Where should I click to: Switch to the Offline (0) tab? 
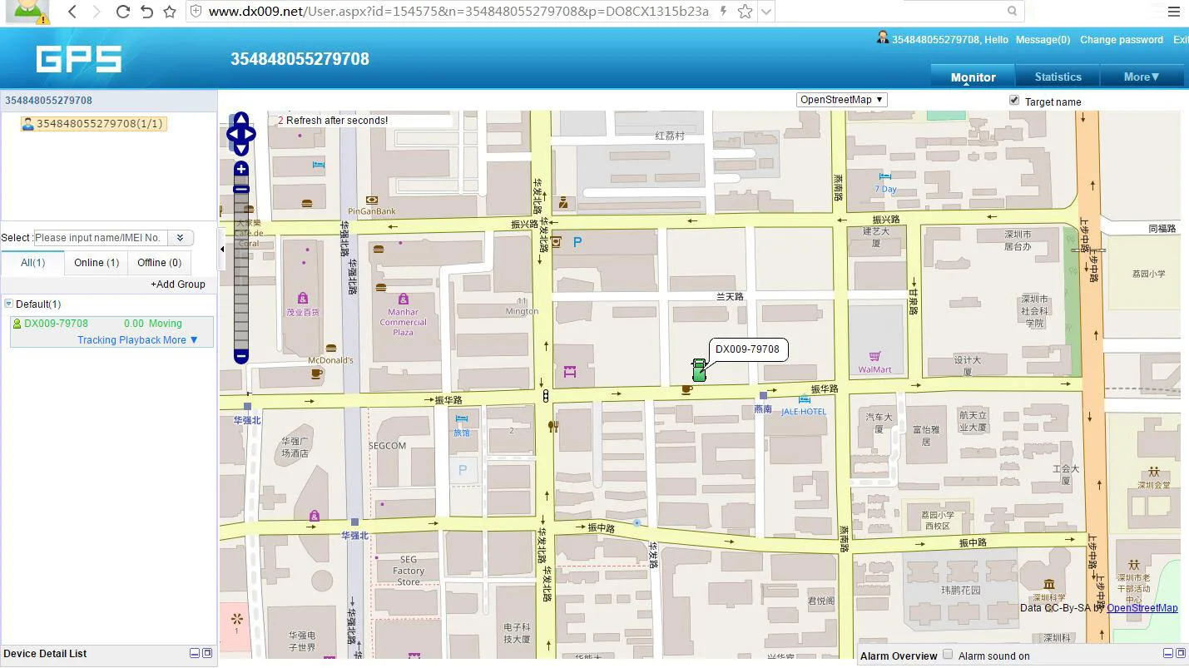pos(160,263)
